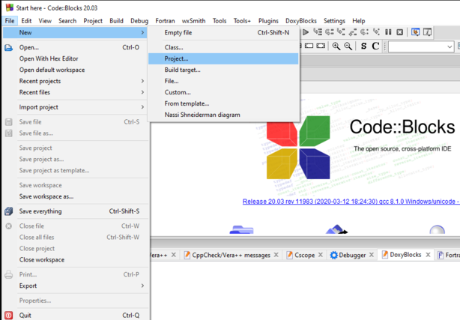Image resolution: width=460 pixels, height=320 pixels.
Task: Expand the Export submenu
Action: pyautogui.click(x=76, y=286)
